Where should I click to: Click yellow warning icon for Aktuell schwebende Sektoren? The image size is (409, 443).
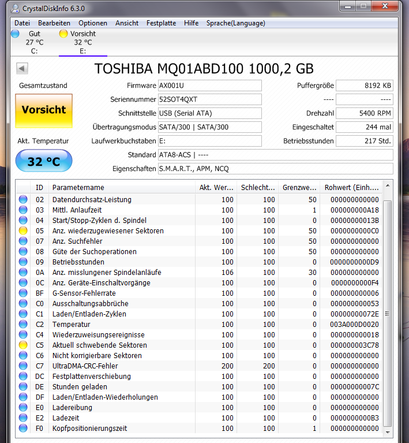pyautogui.click(x=23, y=345)
